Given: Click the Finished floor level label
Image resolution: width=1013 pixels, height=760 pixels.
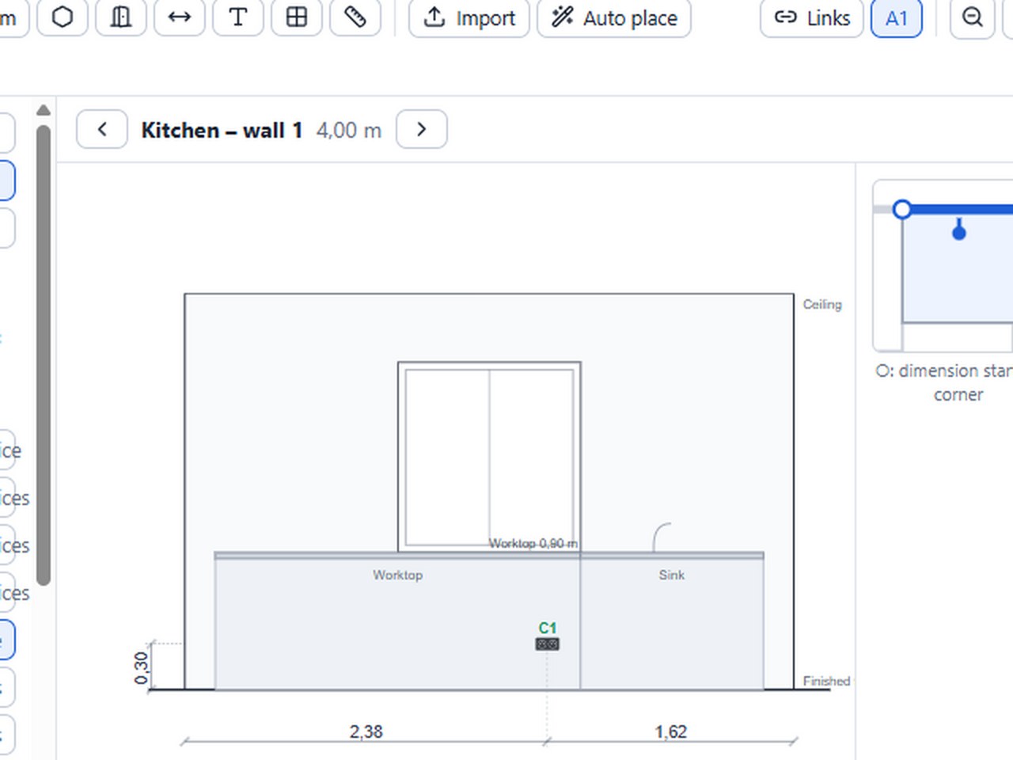Looking at the screenshot, I should 826,681.
